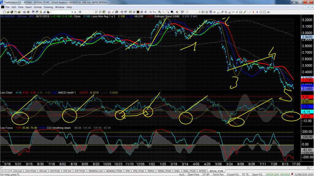
Task: Switch to the FIAT TF240 tab
Action: point(80,171)
